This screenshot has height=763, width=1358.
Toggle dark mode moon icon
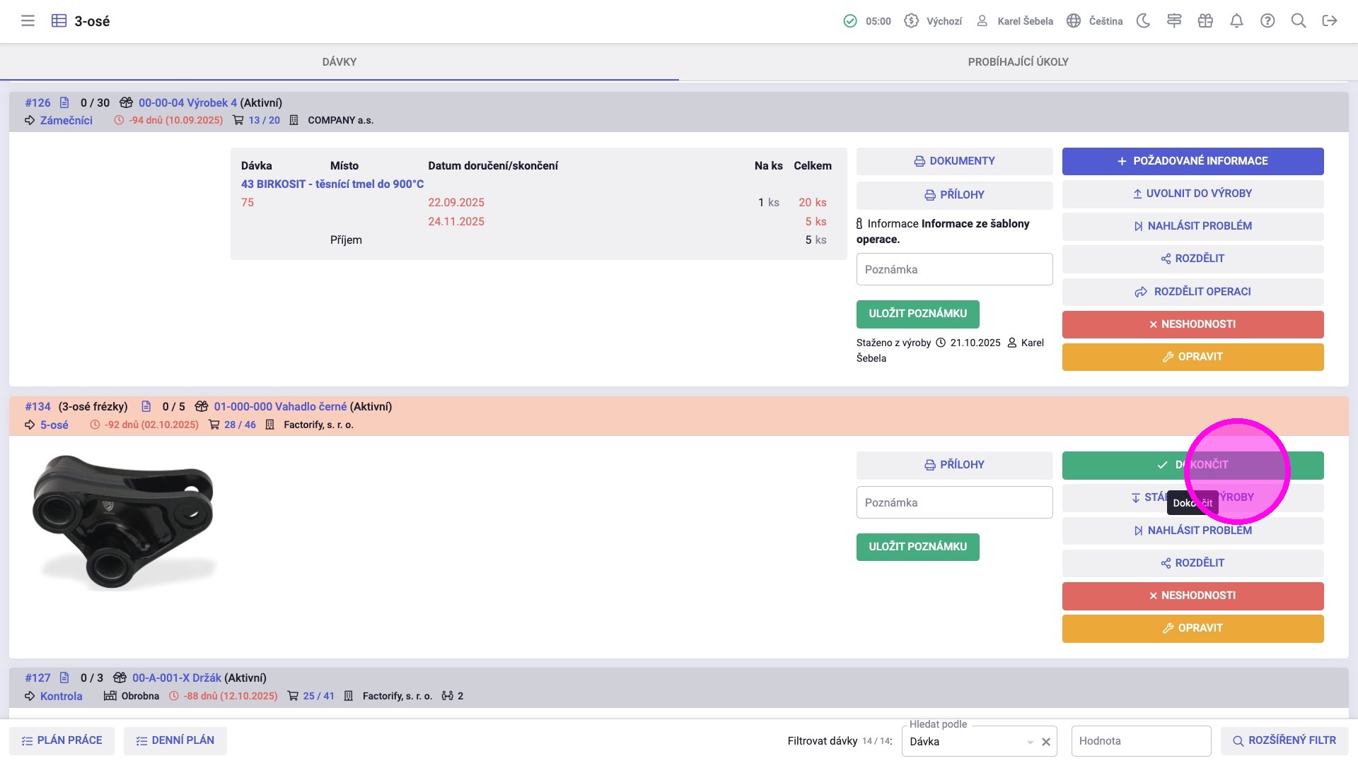pyautogui.click(x=1143, y=21)
